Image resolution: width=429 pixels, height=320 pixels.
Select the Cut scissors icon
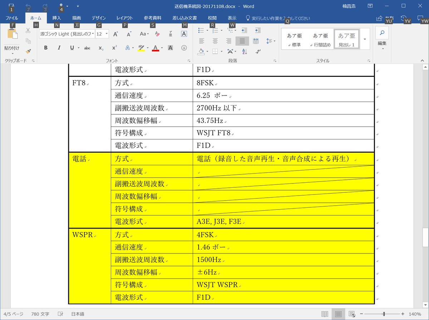tap(28, 31)
